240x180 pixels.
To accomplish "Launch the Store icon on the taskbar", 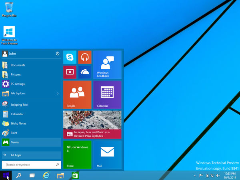I will pos(74,175).
